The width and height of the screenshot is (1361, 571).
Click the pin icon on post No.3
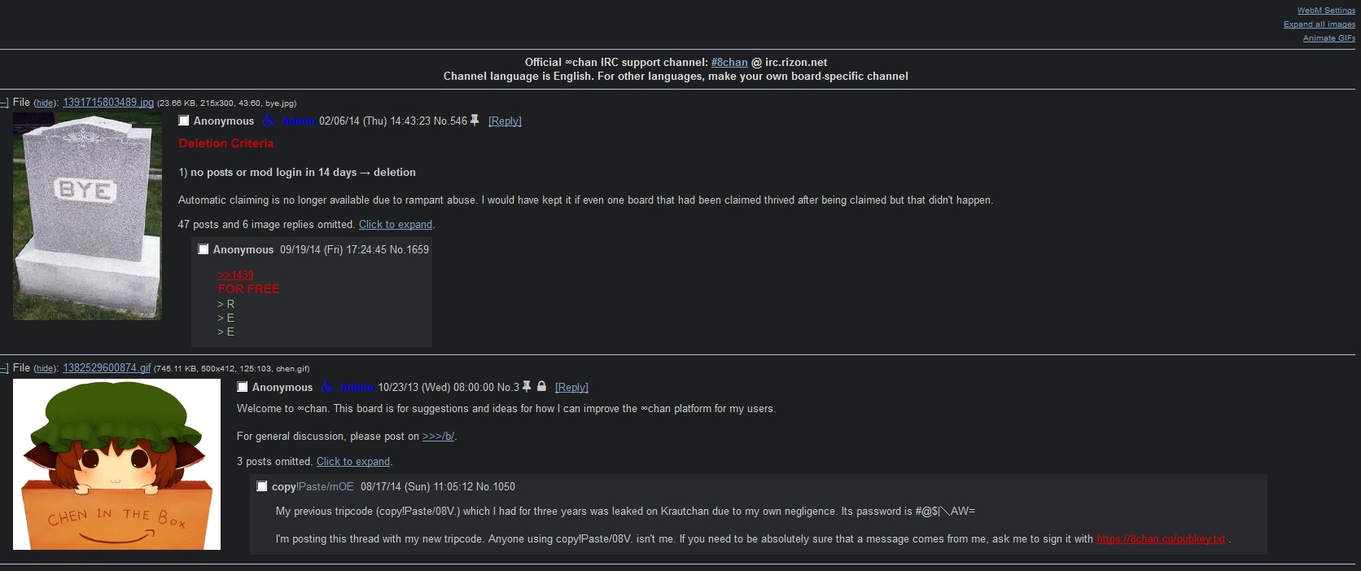527,387
